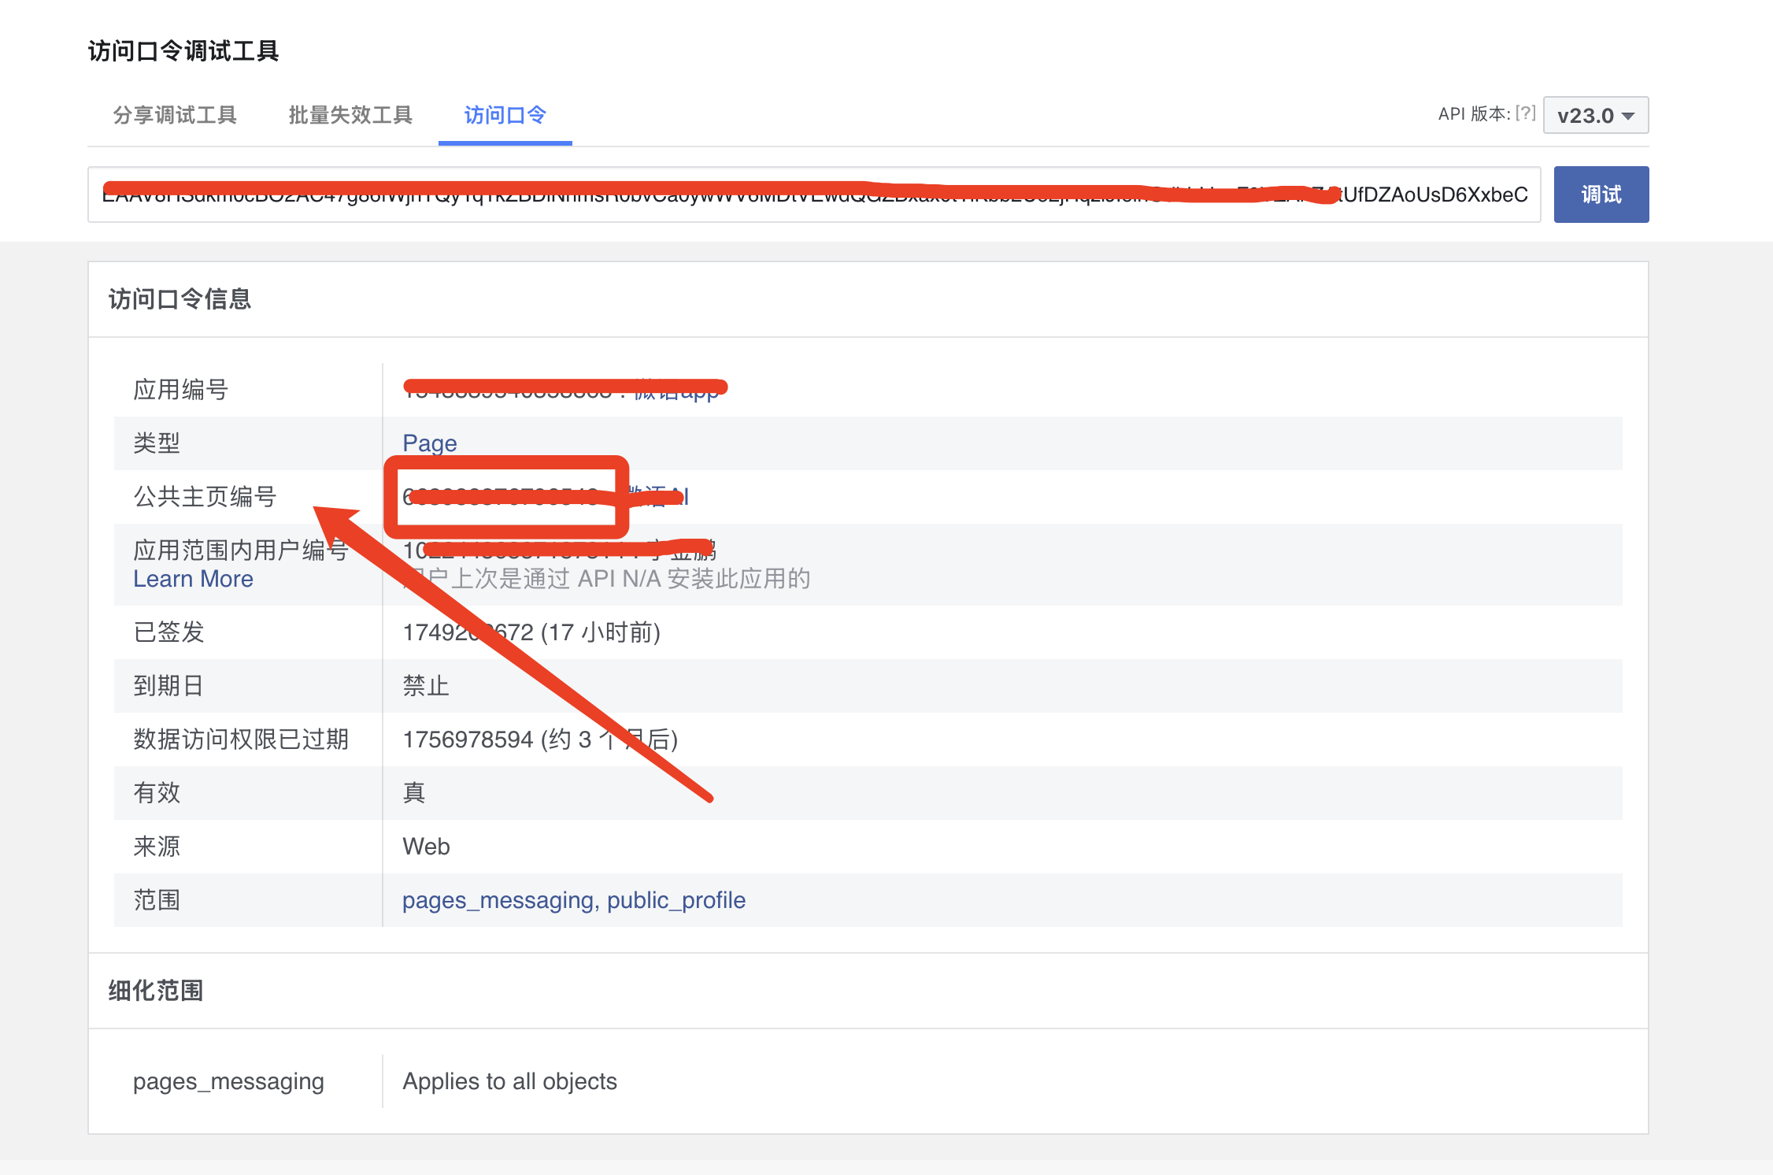Screen dimensions: 1773x1175
Task: Click into the access token input field
Action: [x=813, y=195]
